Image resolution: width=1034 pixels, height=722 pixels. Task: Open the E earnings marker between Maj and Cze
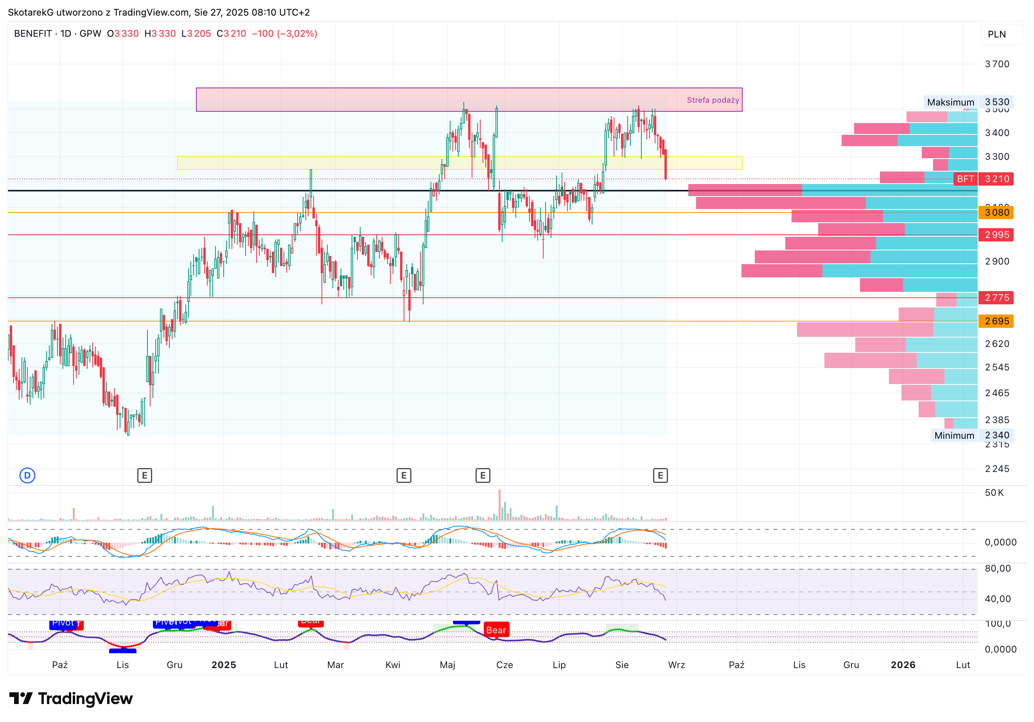coord(483,475)
